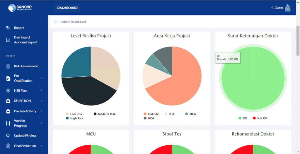This screenshot has height=154, width=300.
Task: Toggle OK legend entry in Surat Keterangan Dokter
Action: coord(243,118)
